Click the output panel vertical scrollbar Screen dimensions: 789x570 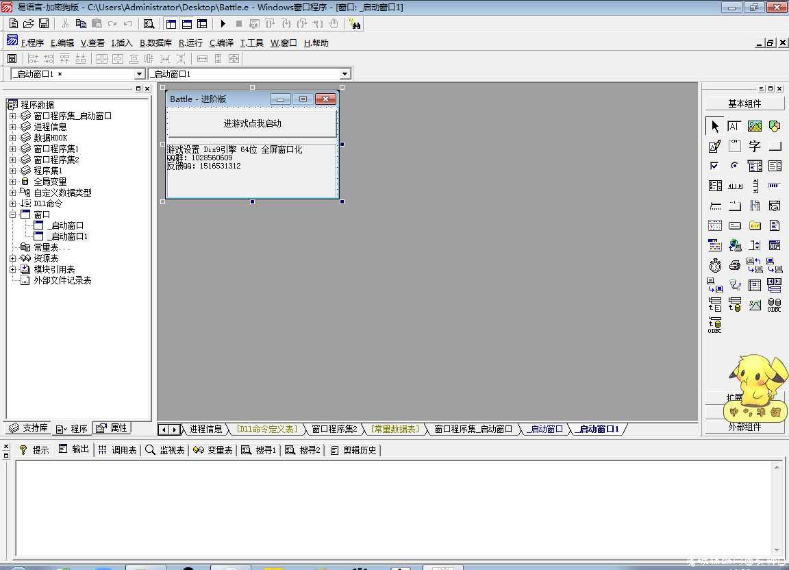(x=777, y=508)
